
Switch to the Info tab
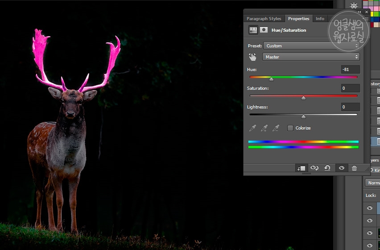(x=320, y=18)
